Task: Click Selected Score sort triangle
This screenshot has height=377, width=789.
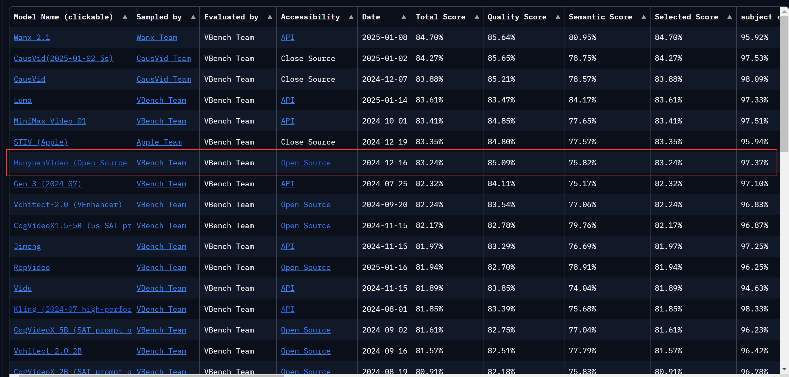Action: [x=729, y=17]
